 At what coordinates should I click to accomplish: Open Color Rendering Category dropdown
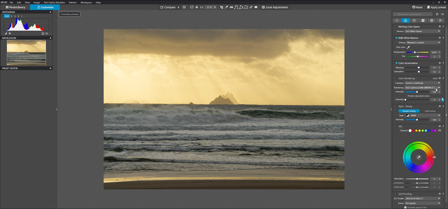[423, 83]
